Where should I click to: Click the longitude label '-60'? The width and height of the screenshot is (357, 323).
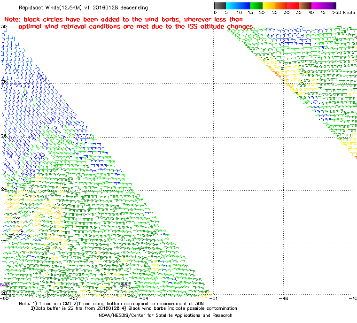point(5,298)
